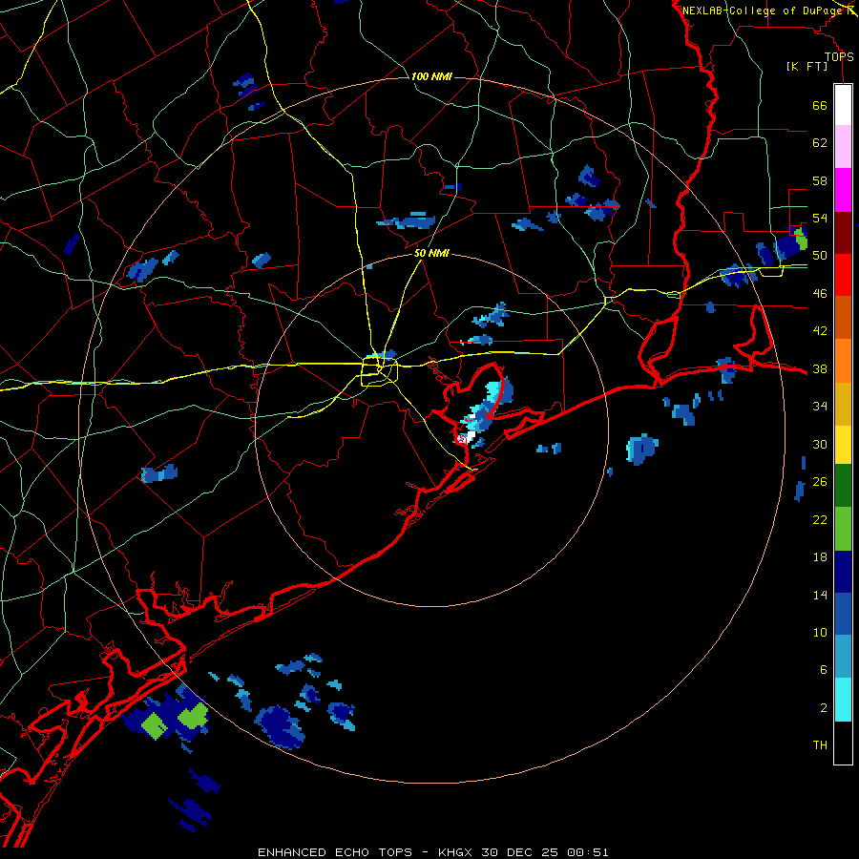The image size is (859, 859).
Task: Click the white swatch at 66 K FT
Action: point(843,105)
